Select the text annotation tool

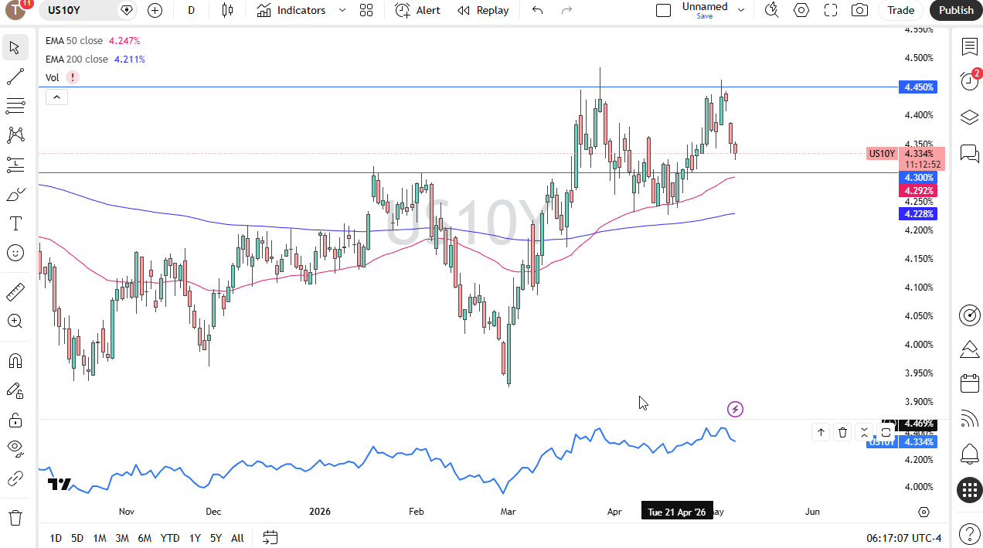pyautogui.click(x=15, y=223)
